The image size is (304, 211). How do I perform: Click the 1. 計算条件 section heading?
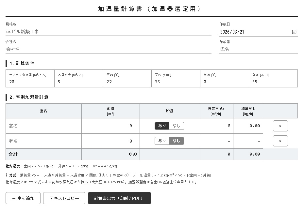22,63
